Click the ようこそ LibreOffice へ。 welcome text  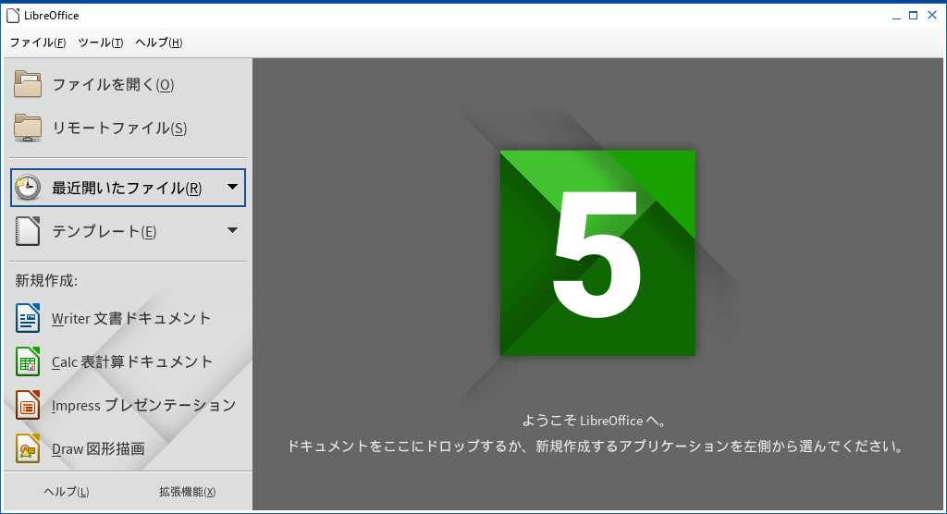tap(595, 421)
